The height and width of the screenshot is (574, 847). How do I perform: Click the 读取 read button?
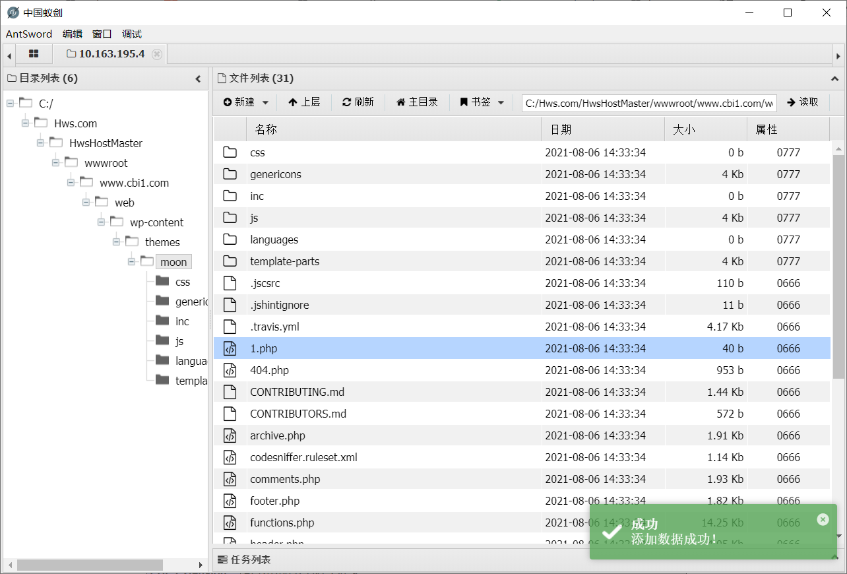[803, 102]
